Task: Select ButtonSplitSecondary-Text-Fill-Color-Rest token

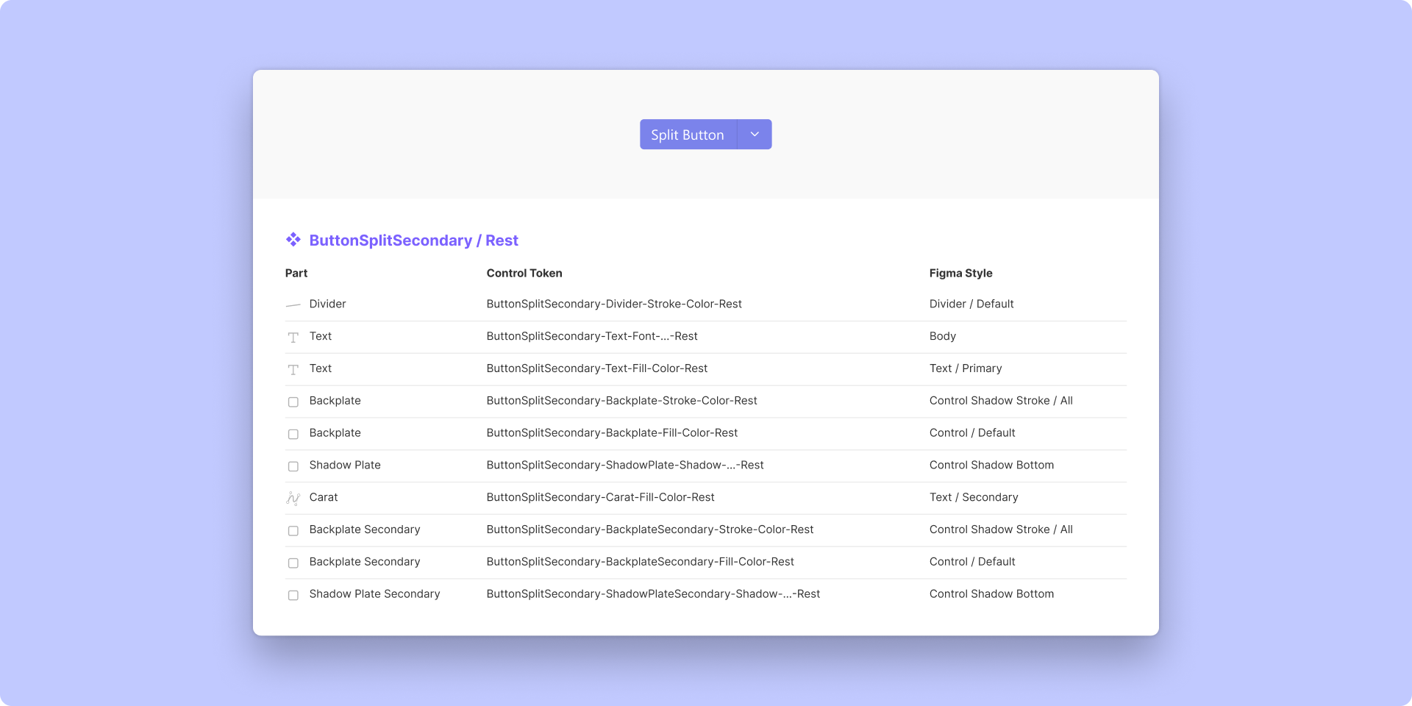Action: (x=597, y=368)
